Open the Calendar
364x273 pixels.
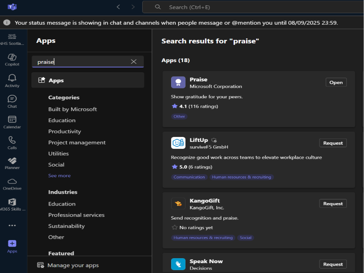click(x=12, y=122)
